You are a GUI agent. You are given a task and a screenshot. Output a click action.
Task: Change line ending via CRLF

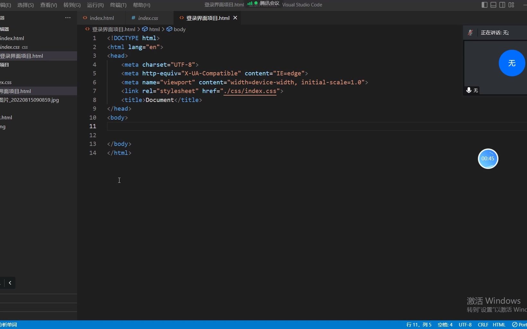[483, 325]
